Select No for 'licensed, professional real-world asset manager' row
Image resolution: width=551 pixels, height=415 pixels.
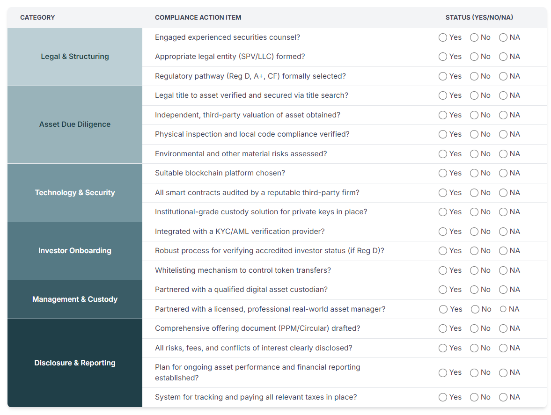[475, 309]
